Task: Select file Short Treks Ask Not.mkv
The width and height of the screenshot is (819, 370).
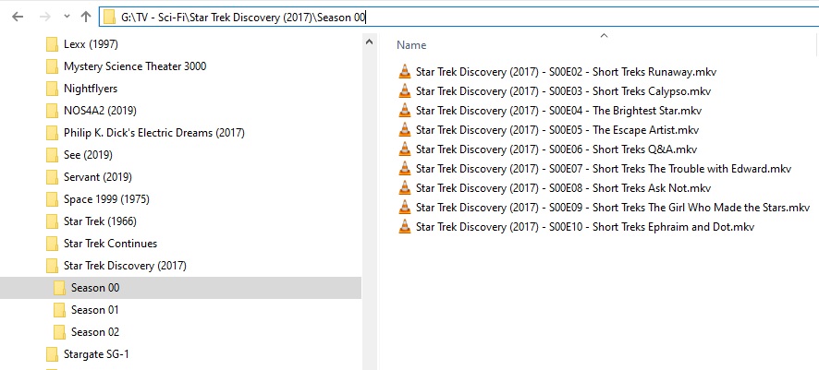Action: point(563,187)
